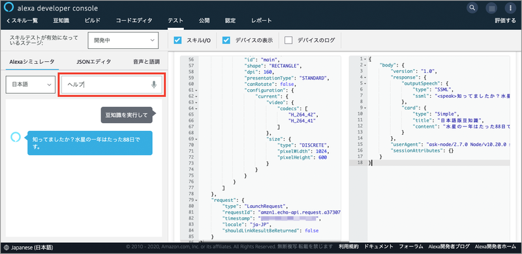The width and height of the screenshot is (522, 254).
Task: Click the "sessionAttributes" key in output
Action: click(x=416, y=151)
